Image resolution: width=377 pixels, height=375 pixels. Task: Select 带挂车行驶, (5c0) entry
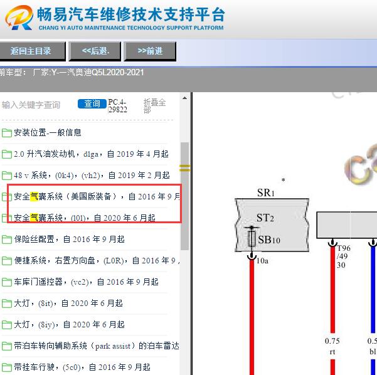[x=82, y=367]
